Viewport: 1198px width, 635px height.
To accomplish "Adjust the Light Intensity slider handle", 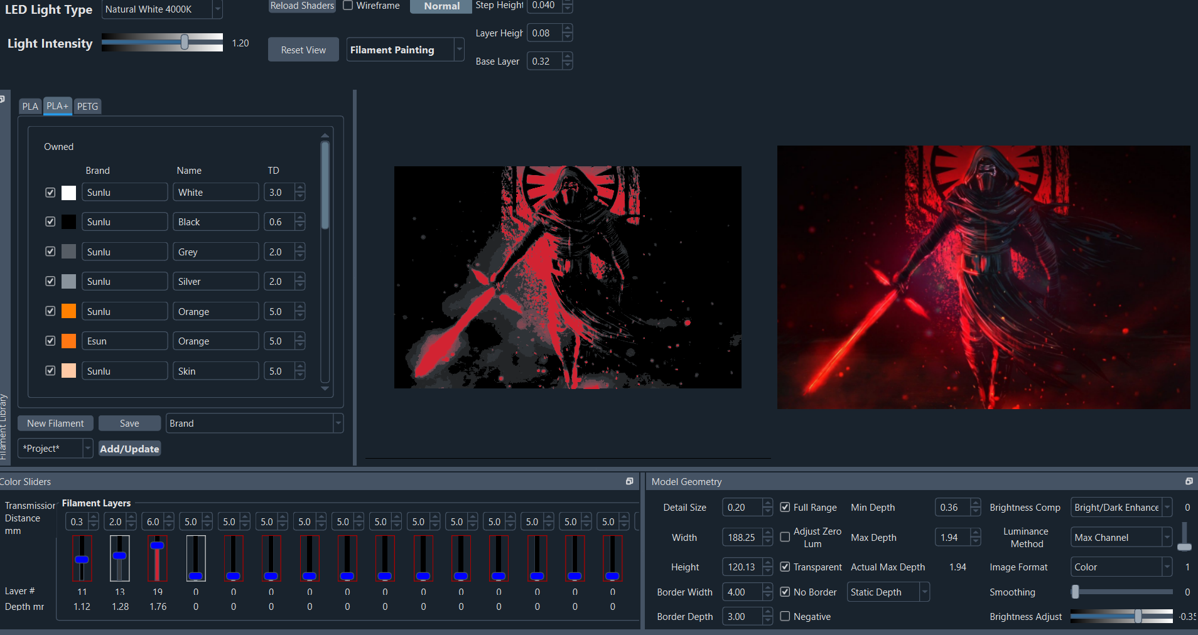I will pyautogui.click(x=185, y=42).
